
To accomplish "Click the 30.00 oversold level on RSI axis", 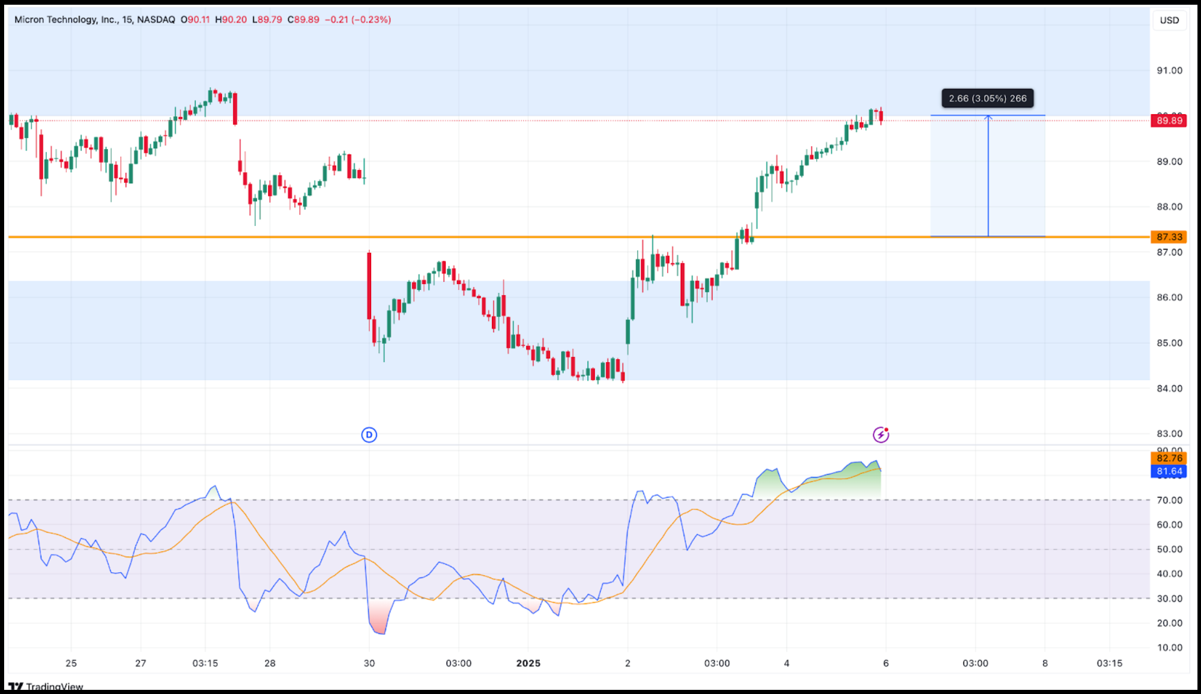I will [x=1169, y=598].
